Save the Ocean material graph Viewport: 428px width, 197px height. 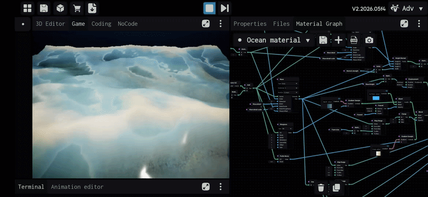click(x=323, y=41)
